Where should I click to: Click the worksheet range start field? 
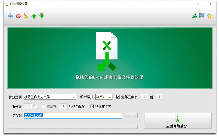pyautogui.click(x=144, y=97)
